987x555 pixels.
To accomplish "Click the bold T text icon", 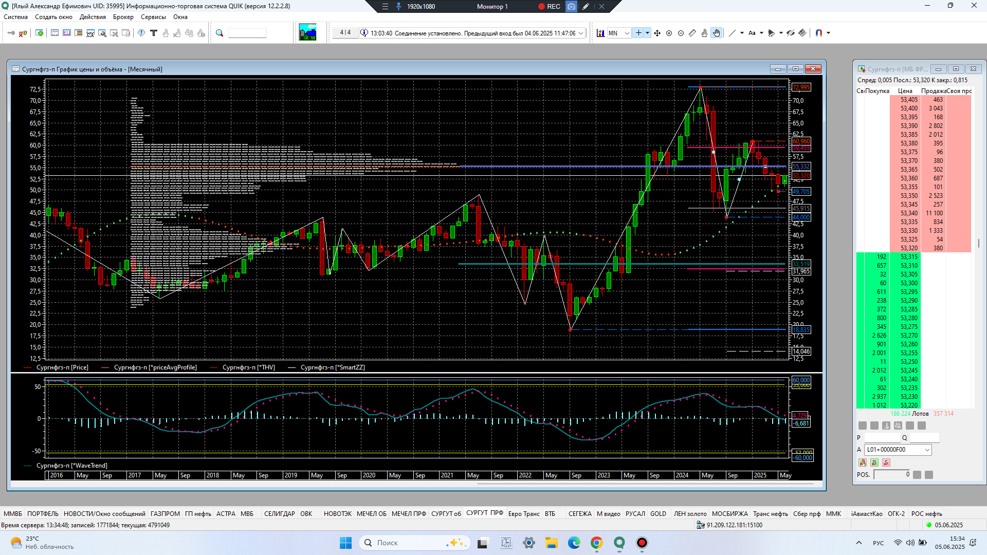I will pos(153,33).
